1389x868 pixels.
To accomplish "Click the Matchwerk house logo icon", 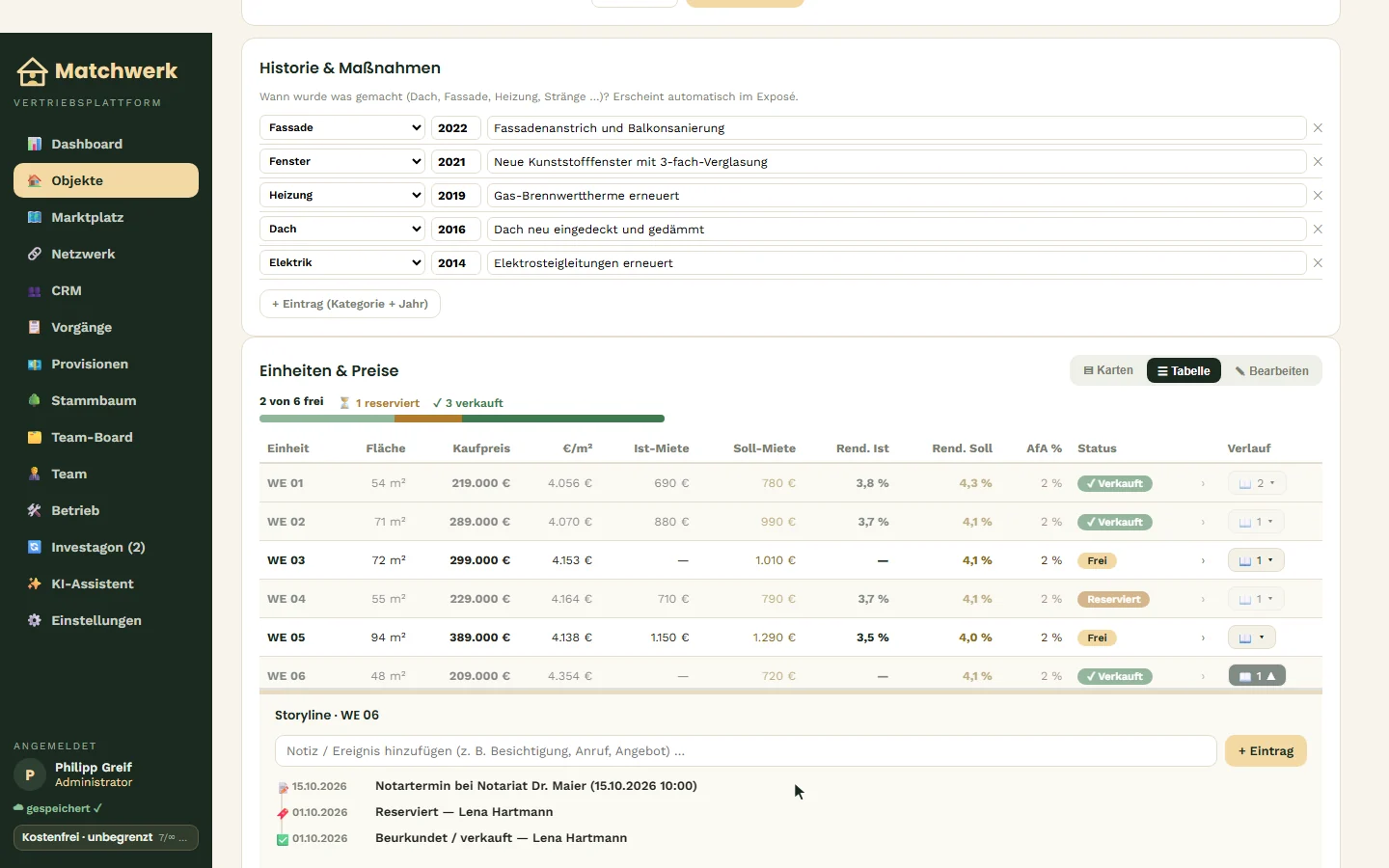I will pos(32,71).
